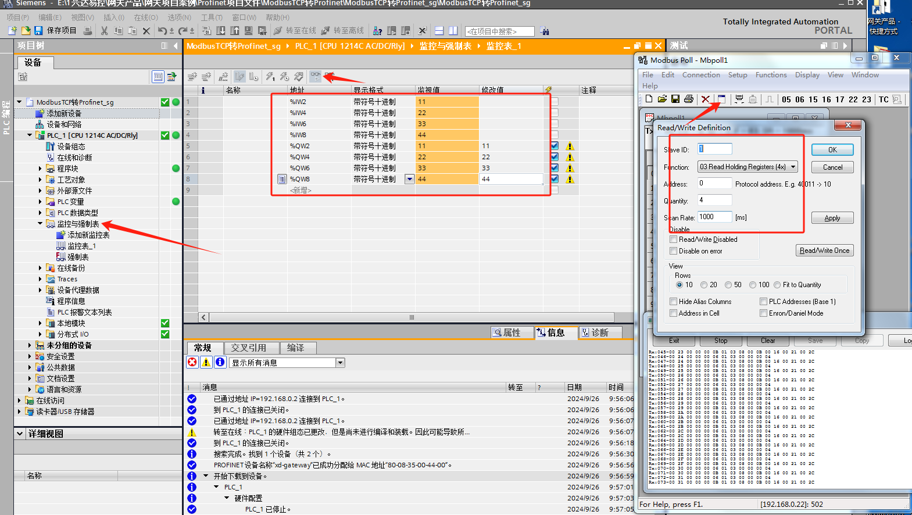Undo the last action in TIA Portal
This screenshot has width=912, height=515.
pos(162,31)
